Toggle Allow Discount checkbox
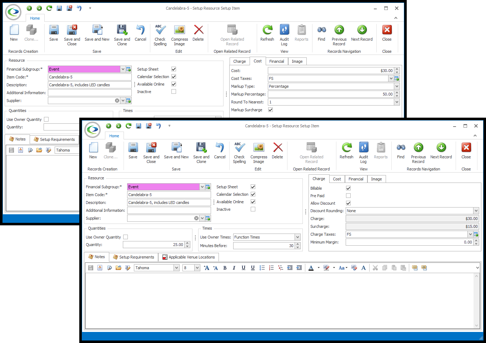Image resolution: width=486 pixels, height=343 pixels. pyautogui.click(x=349, y=203)
